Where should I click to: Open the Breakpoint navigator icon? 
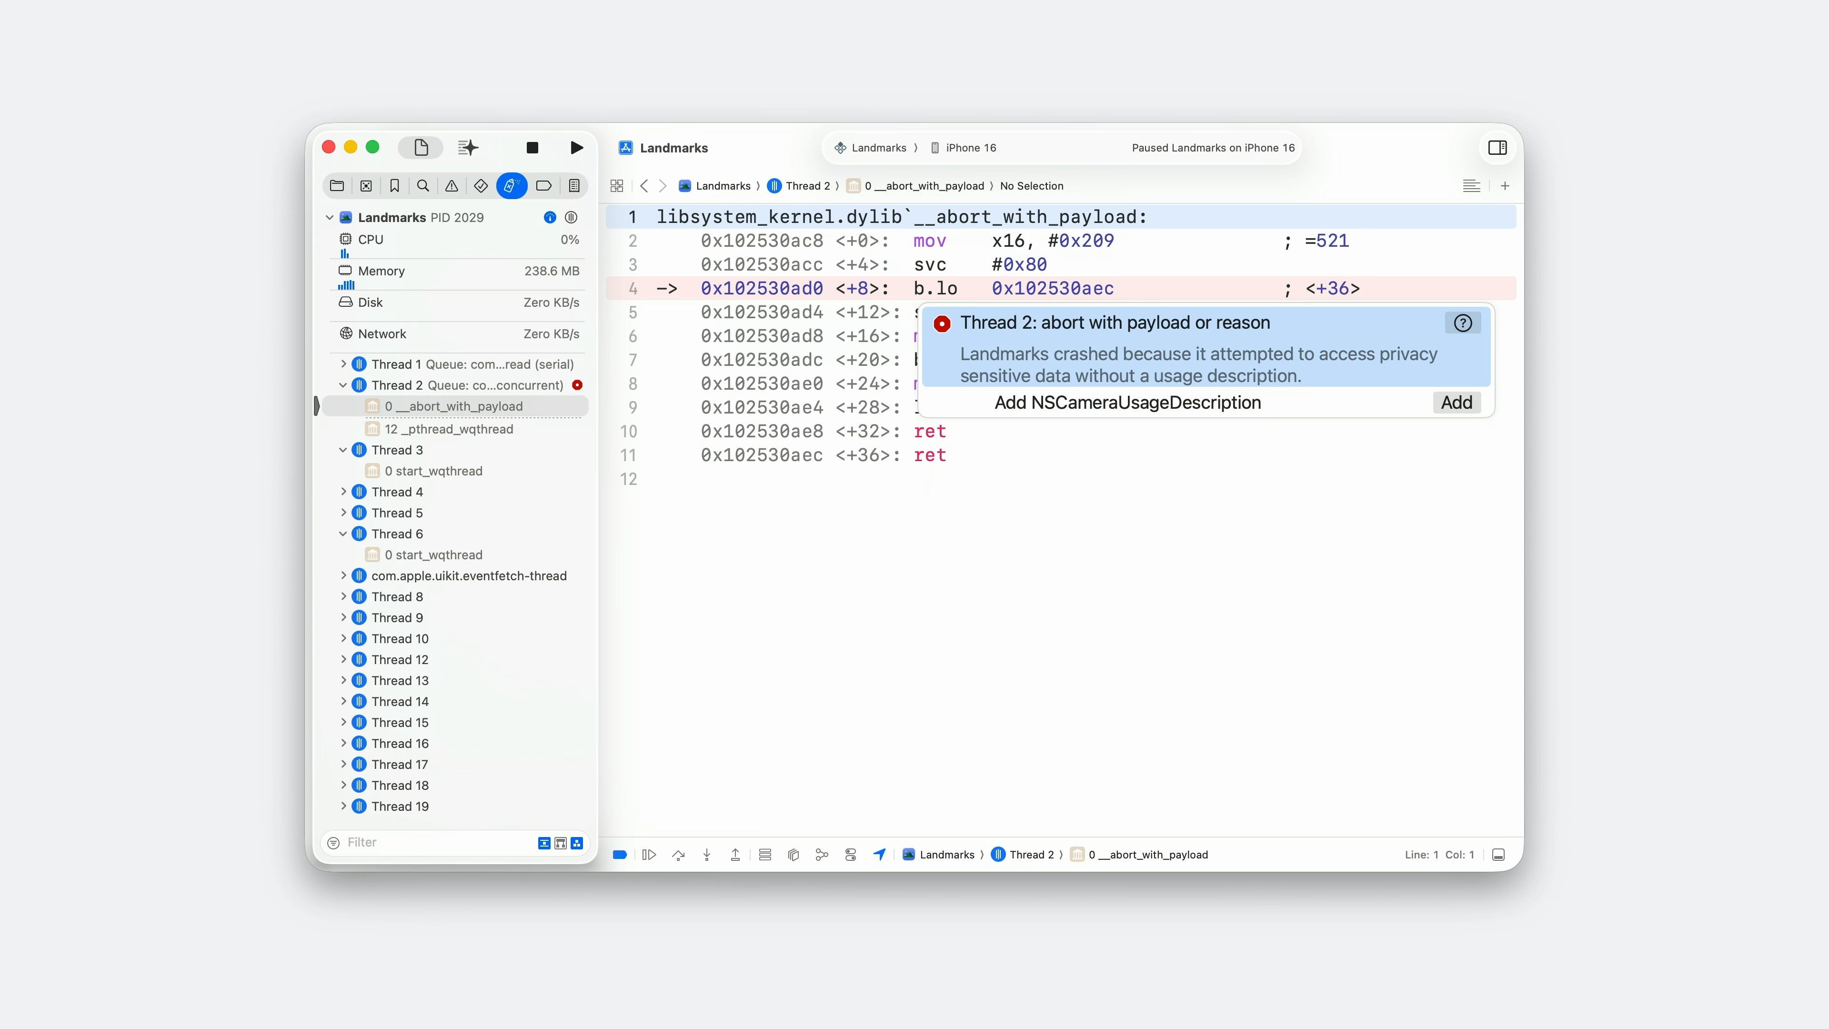tap(544, 186)
